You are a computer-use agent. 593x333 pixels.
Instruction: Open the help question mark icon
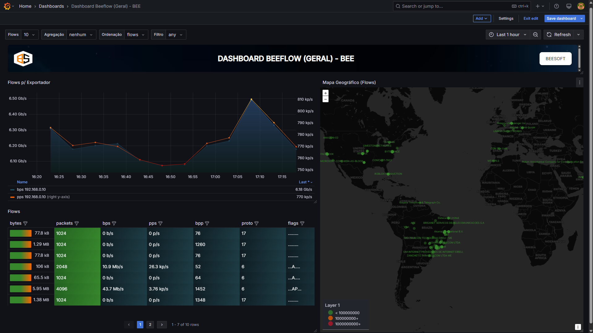(x=556, y=6)
